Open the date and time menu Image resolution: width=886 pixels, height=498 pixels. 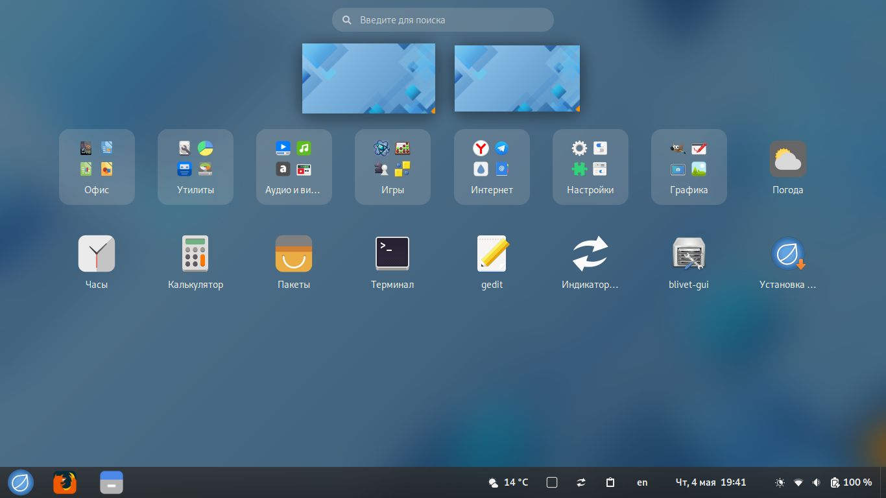click(x=711, y=482)
